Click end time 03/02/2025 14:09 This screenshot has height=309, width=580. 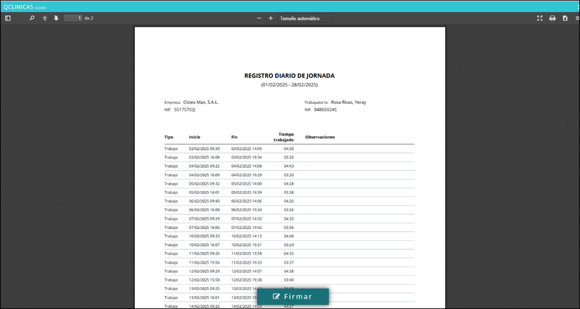[246, 149]
